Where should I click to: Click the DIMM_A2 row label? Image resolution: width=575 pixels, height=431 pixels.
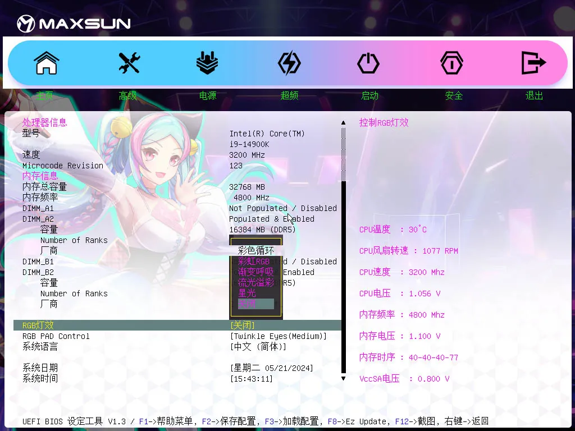38,219
